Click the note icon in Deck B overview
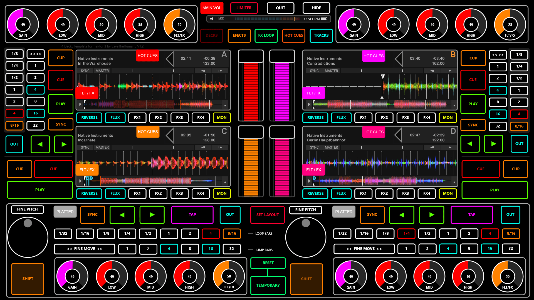The image size is (534, 300). click(x=454, y=104)
